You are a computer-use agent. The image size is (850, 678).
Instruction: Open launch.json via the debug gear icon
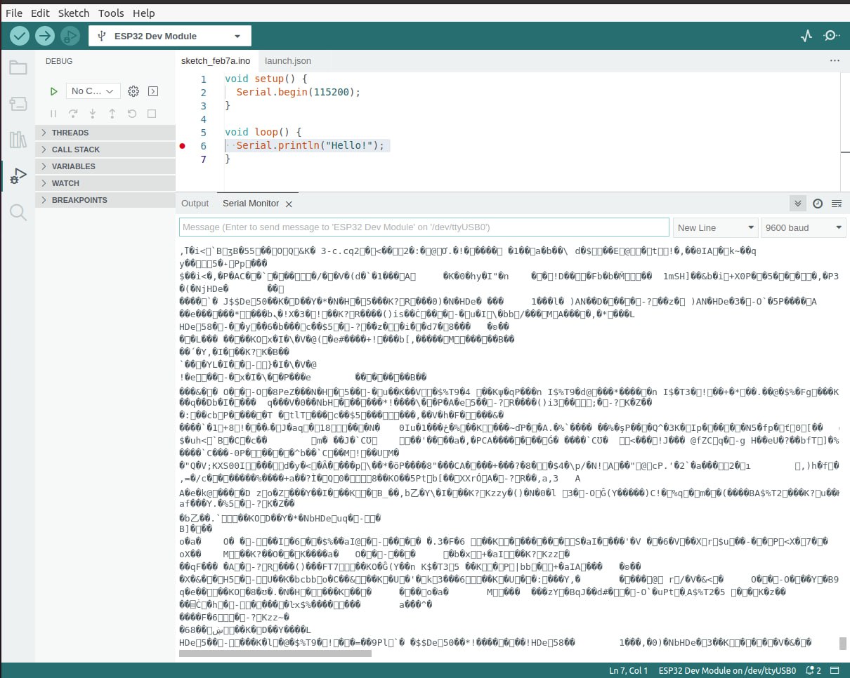[x=133, y=91]
